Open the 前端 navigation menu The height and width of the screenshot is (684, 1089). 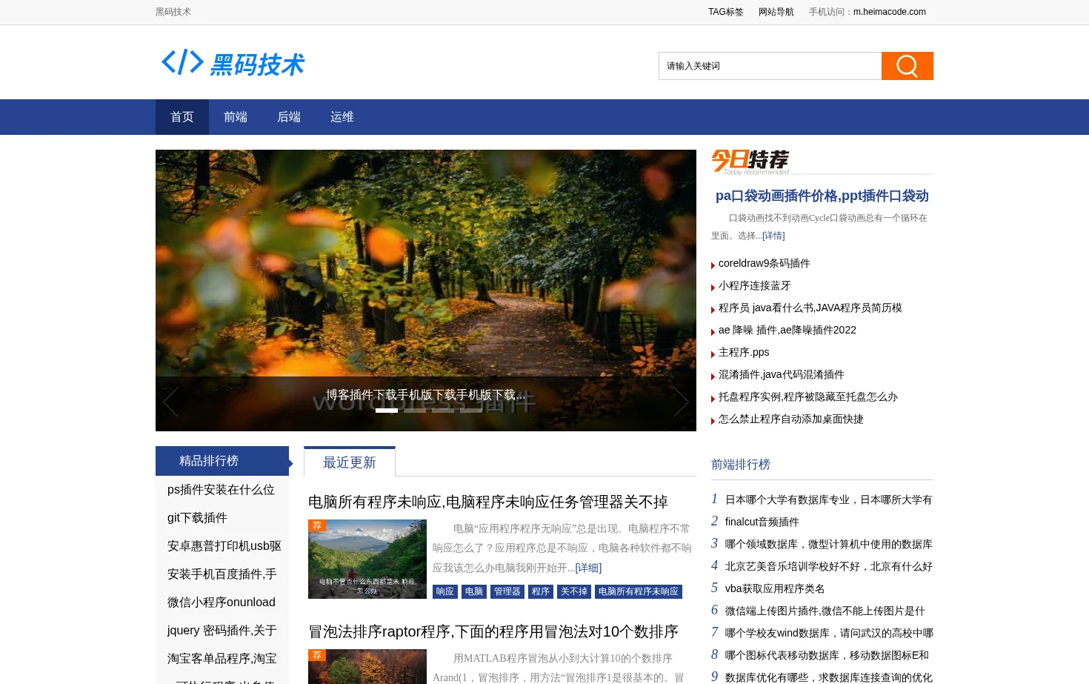236,117
